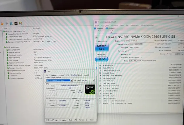The image size is (184, 125).
Task: Select the Data Units Written attribute row
Action: tap(140, 83)
